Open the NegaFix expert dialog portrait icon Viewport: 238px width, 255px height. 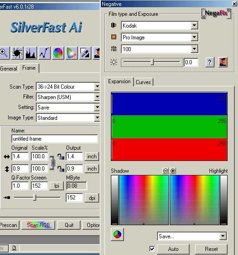223,62
